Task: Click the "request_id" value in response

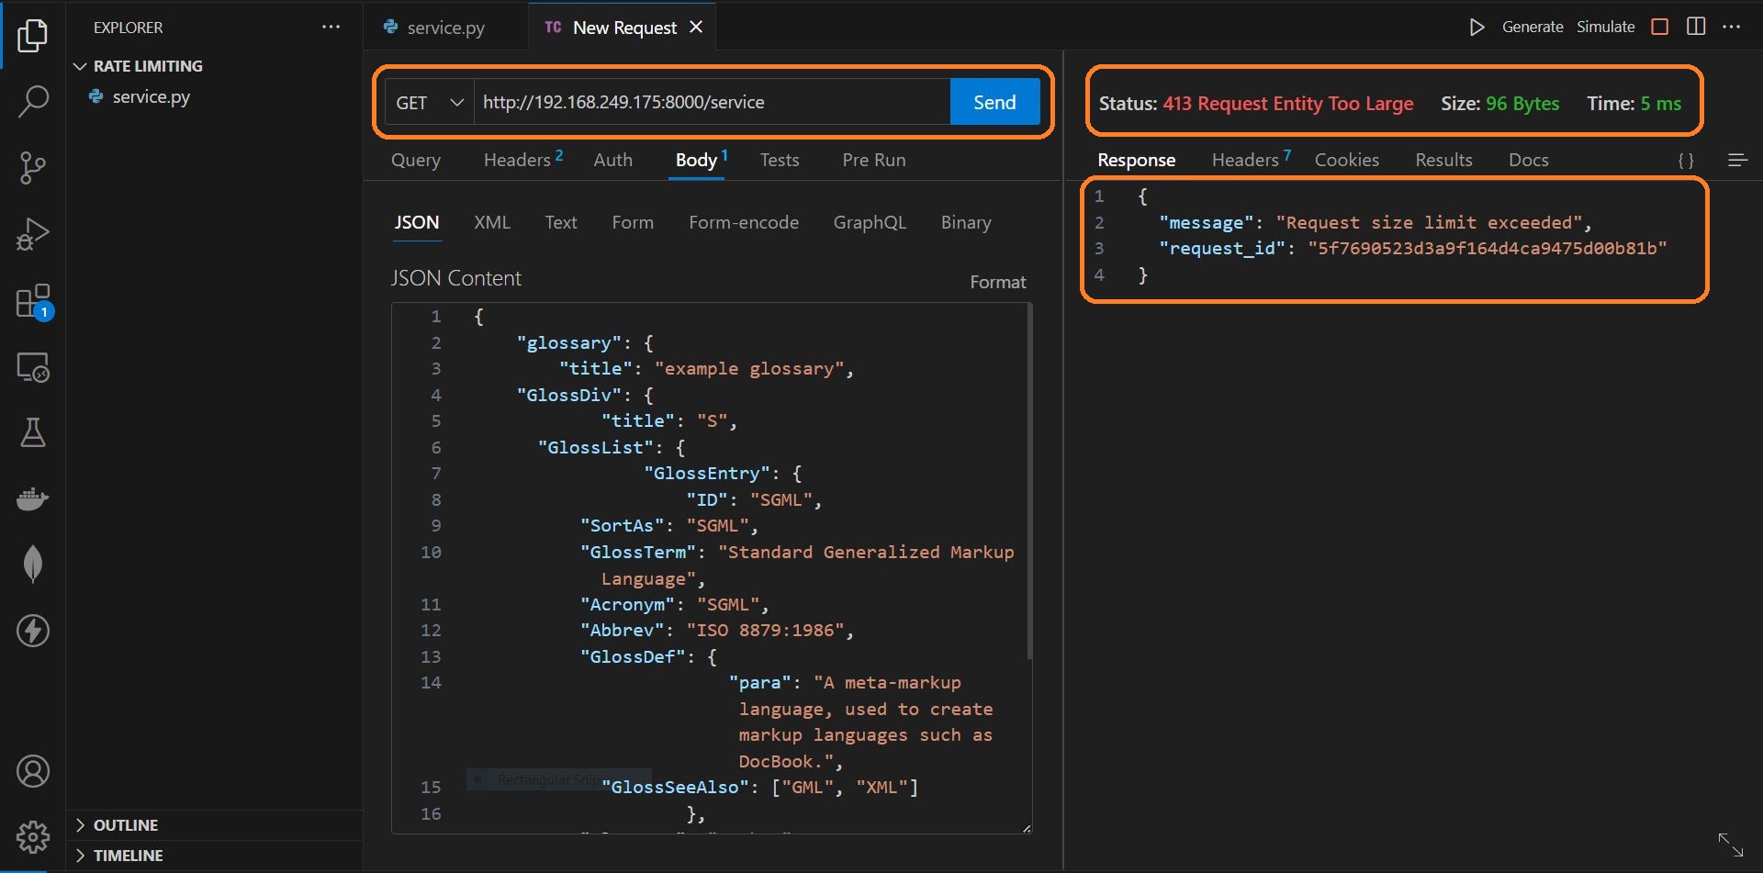Action: [1487, 248]
